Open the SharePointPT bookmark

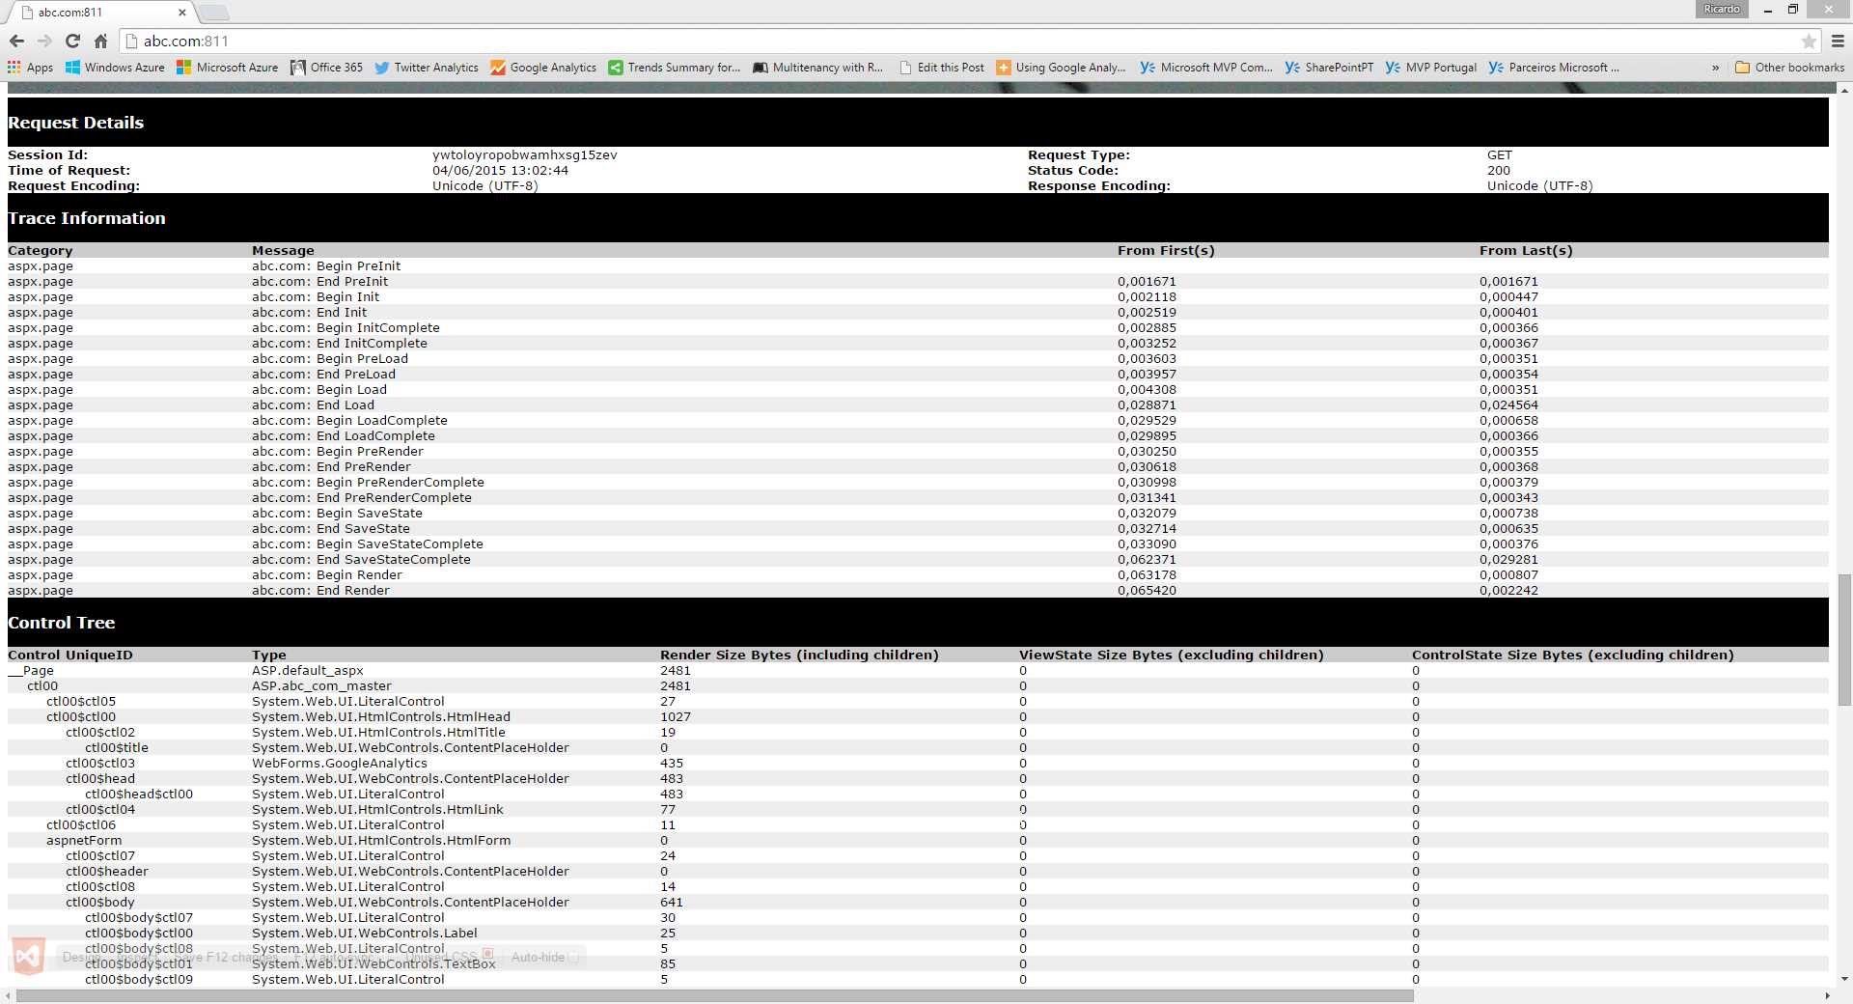tap(1339, 68)
